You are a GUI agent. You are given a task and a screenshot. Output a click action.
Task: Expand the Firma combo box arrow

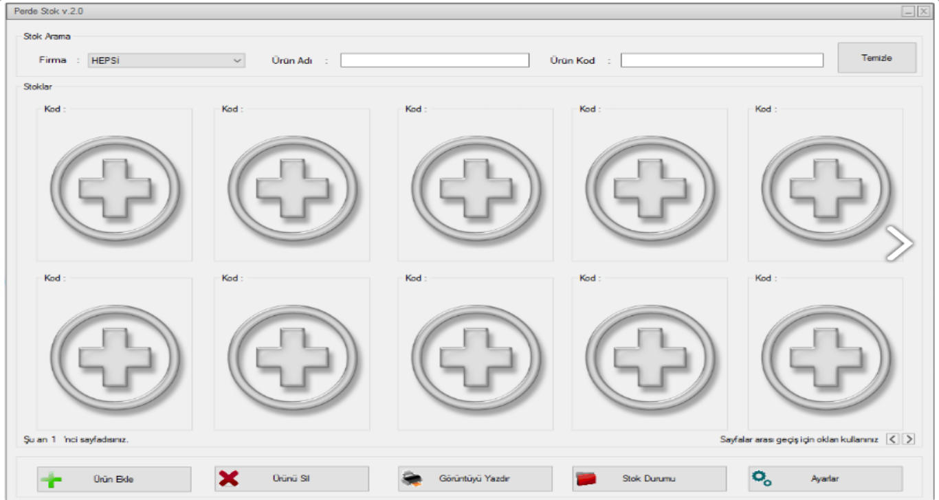pos(237,60)
